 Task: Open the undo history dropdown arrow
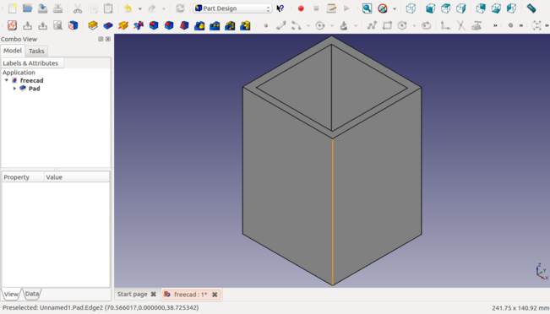point(139,8)
